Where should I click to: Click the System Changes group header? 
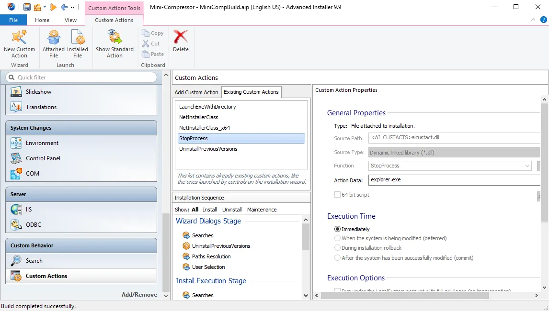click(81, 128)
